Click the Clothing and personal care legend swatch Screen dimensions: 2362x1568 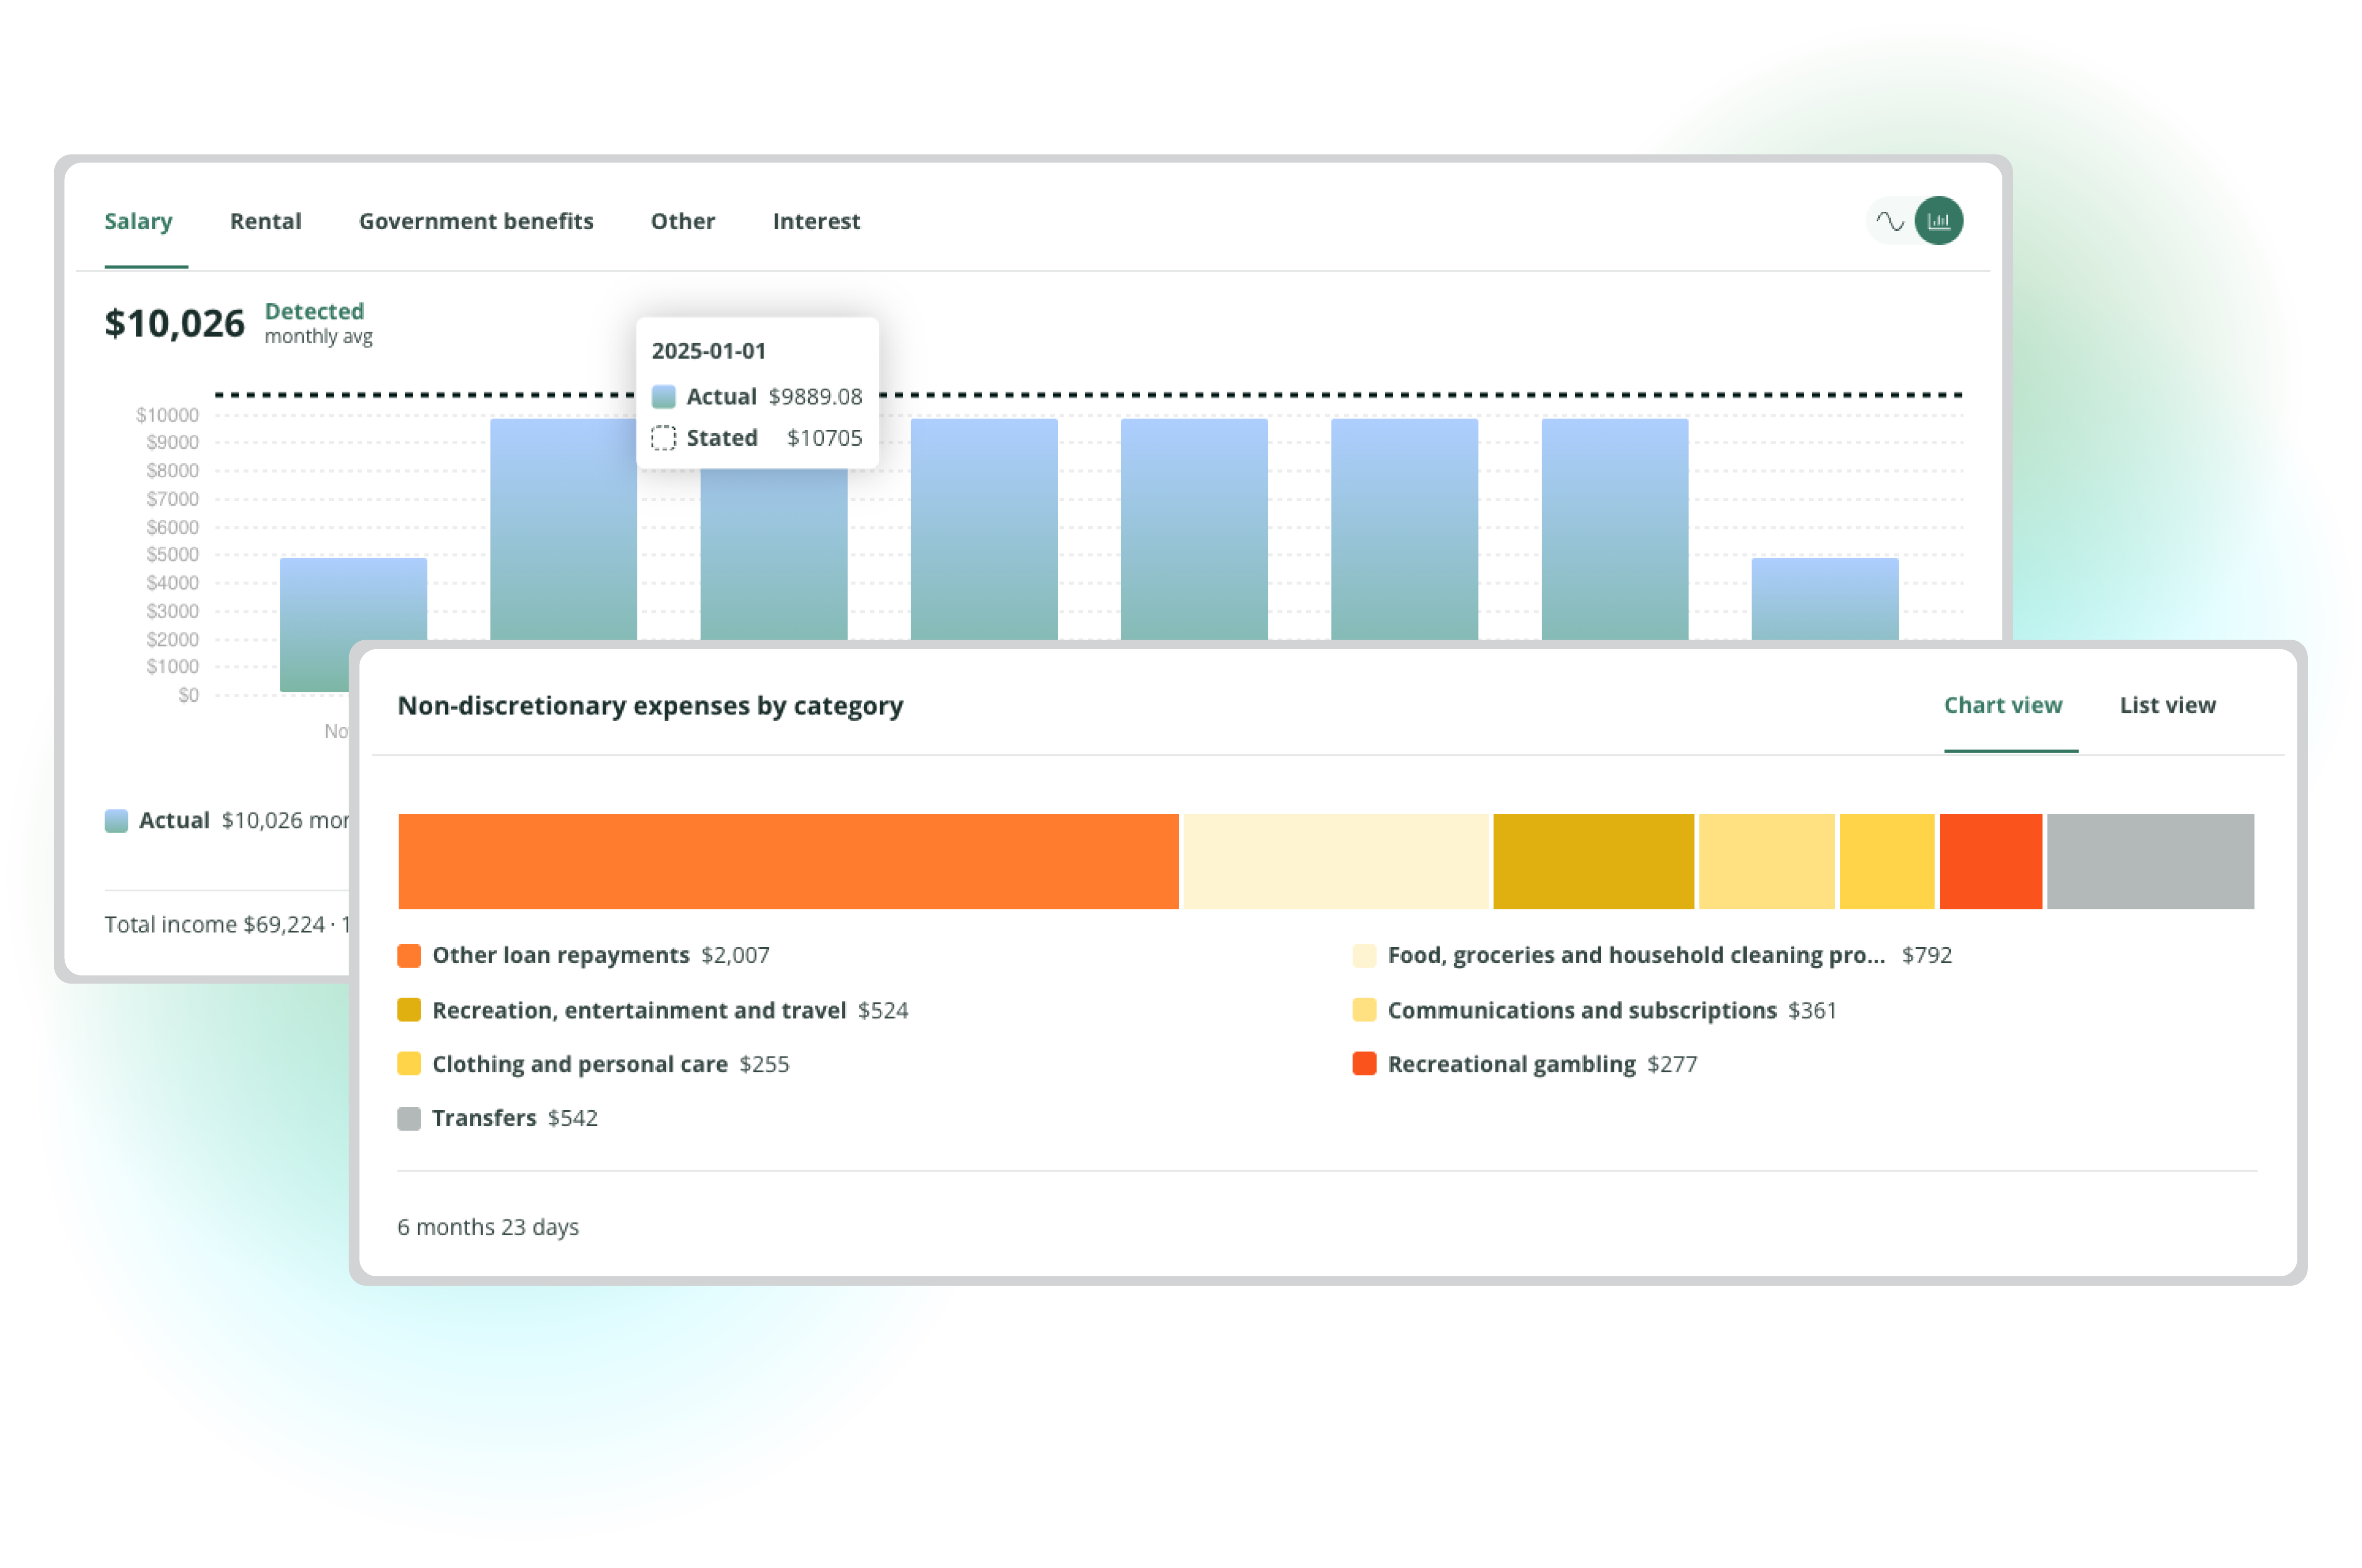409,1064
